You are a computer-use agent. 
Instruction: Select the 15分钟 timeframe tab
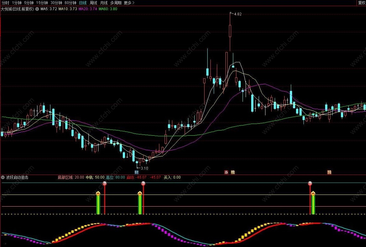point(42,3)
